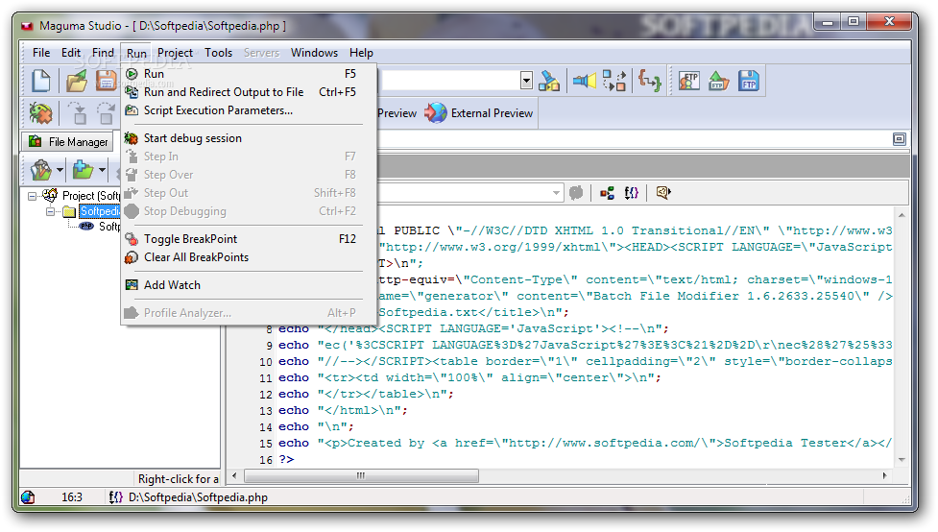Click the panel toggle icon at right of tab bar

pos(899,139)
